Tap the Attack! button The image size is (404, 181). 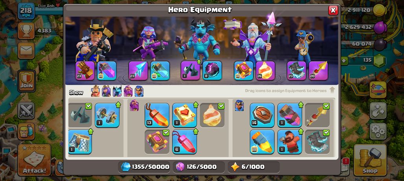(x=34, y=160)
